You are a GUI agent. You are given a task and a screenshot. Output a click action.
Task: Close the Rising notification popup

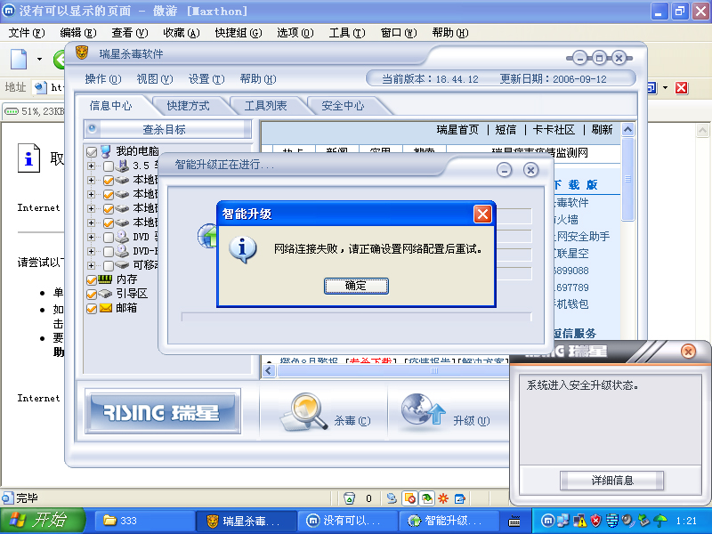pos(688,351)
